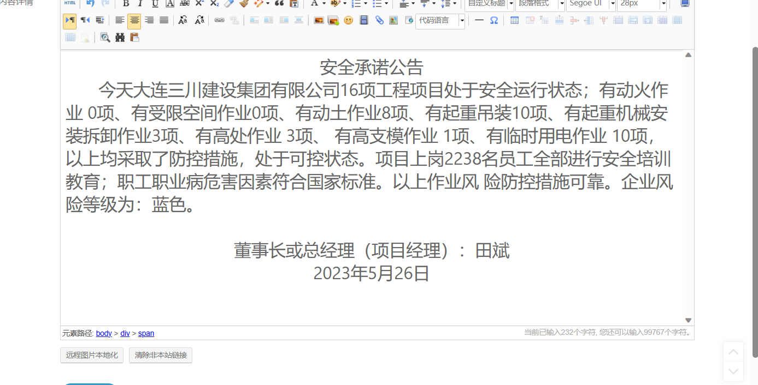Expand the line height options arrow

tap(455, 3)
